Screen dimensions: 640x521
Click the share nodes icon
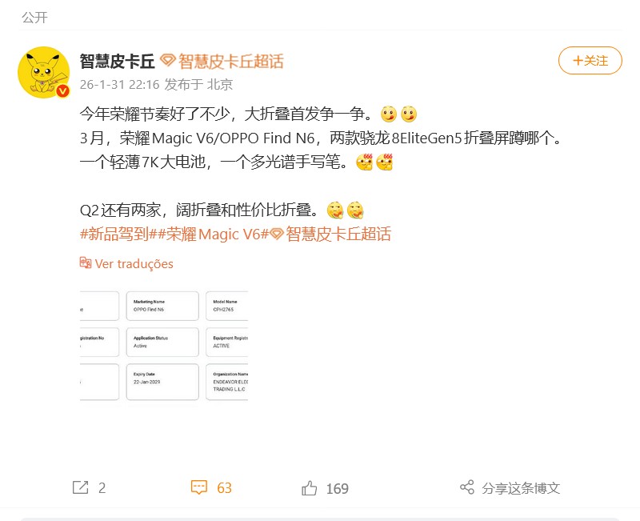[x=467, y=487]
